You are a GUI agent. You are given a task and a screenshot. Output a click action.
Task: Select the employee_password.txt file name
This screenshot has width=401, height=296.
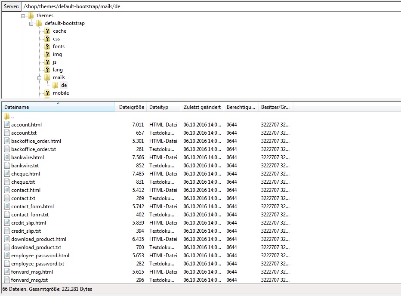tap(37, 264)
